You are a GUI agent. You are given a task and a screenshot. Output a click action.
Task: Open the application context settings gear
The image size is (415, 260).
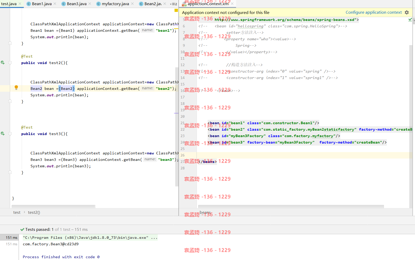click(x=407, y=12)
